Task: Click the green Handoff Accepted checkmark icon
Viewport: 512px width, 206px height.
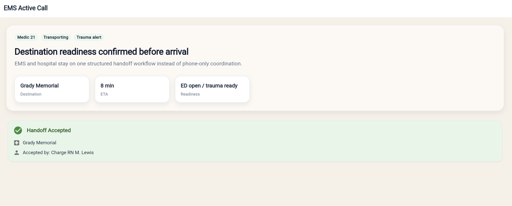Action: tap(18, 130)
